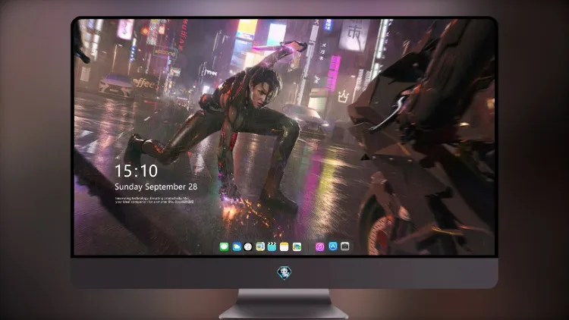Screen dimensions: 569x320
Task: Open the green Messages app in dock
Action: tap(225, 247)
